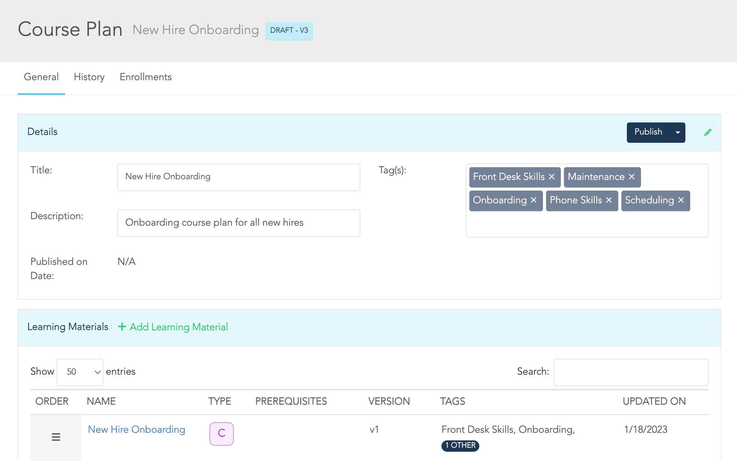Open the Publish dropdown arrow
The height and width of the screenshot is (461, 737).
pos(678,132)
